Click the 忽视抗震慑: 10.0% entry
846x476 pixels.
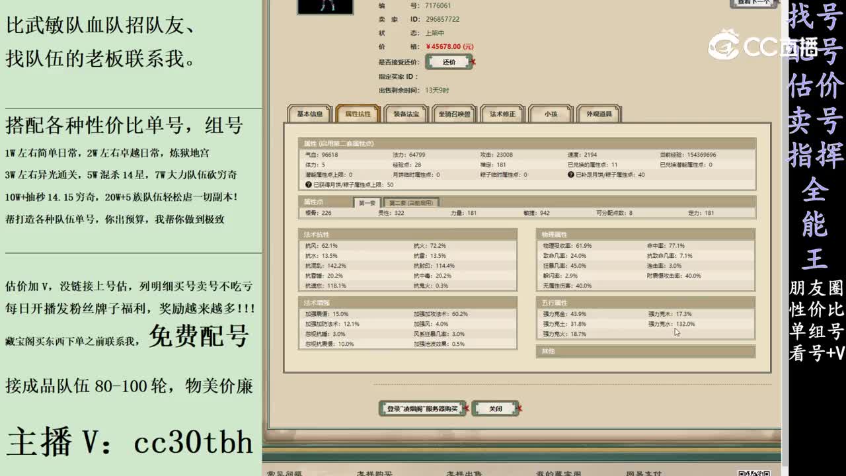tap(329, 344)
